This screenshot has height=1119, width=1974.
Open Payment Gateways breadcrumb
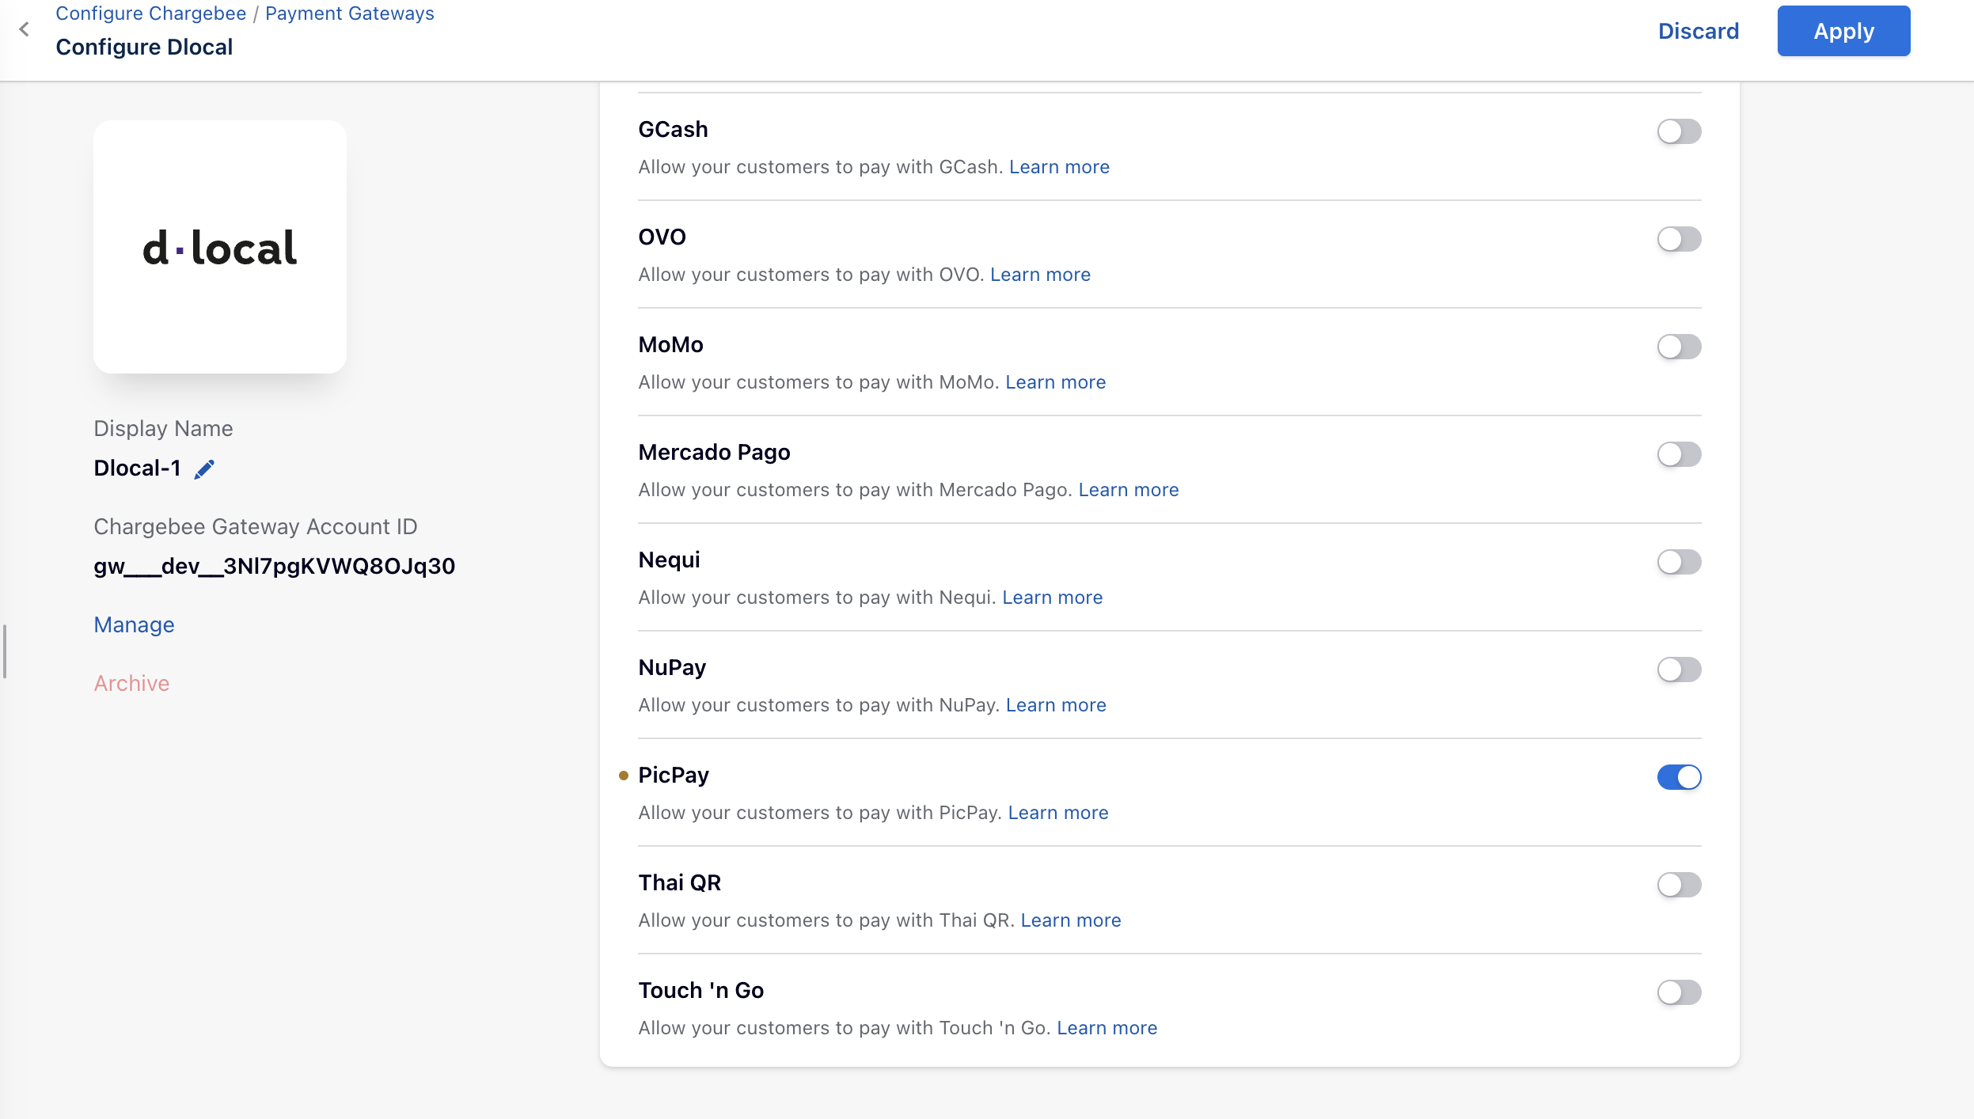point(350,13)
